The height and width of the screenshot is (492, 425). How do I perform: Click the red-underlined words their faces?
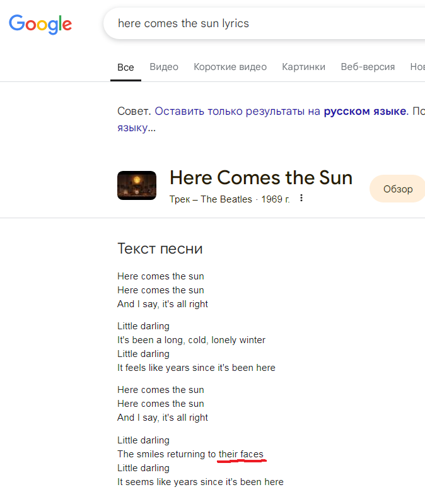click(x=241, y=454)
